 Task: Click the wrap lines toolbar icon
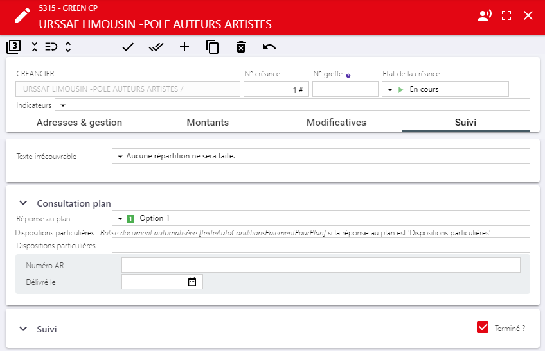(x=51, y=47)
